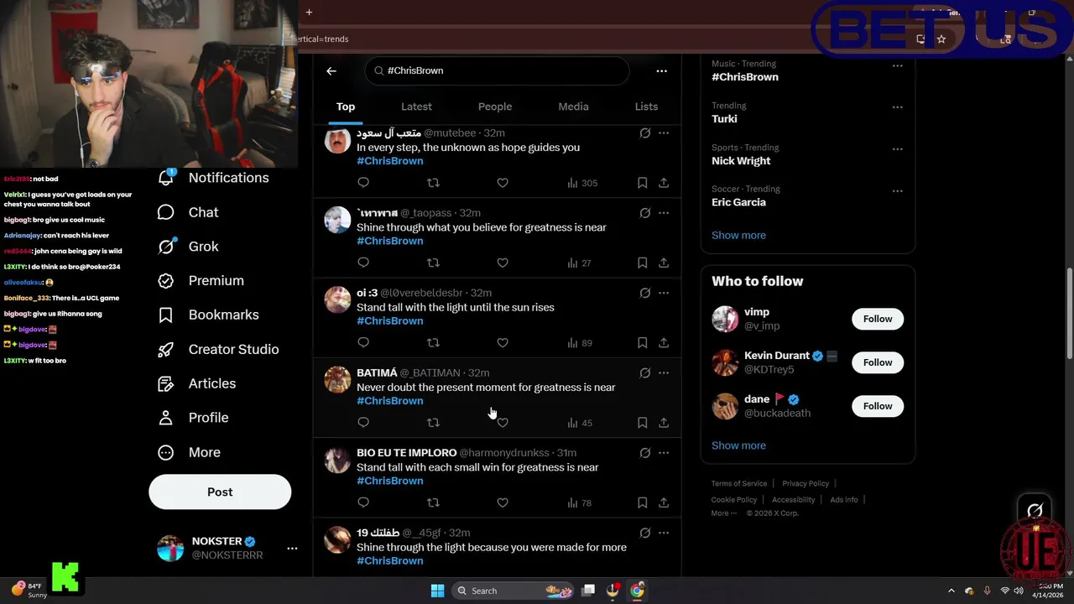This screenshot has width=1074, height=604.
Task: Open more options on @_taopass's post
Action: [x=664, y=213]
